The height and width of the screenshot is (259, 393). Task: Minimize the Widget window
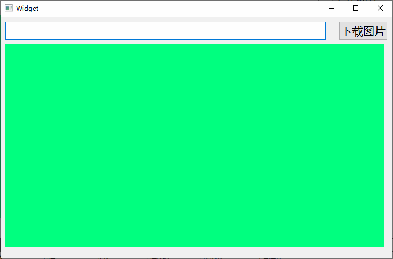pos(332,8)
